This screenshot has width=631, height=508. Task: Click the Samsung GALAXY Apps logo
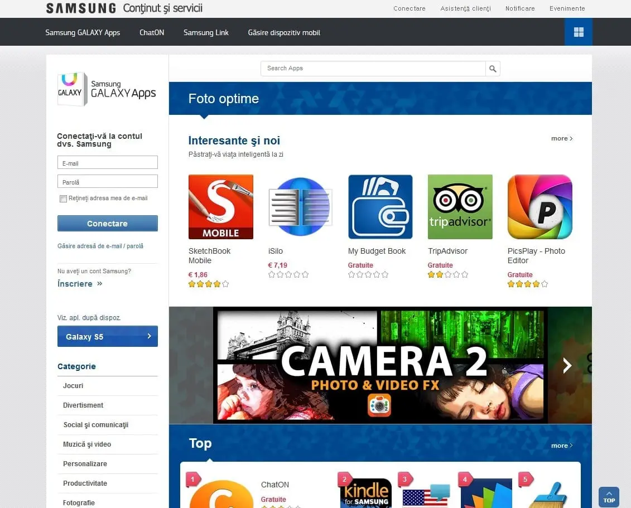[107, 89]
